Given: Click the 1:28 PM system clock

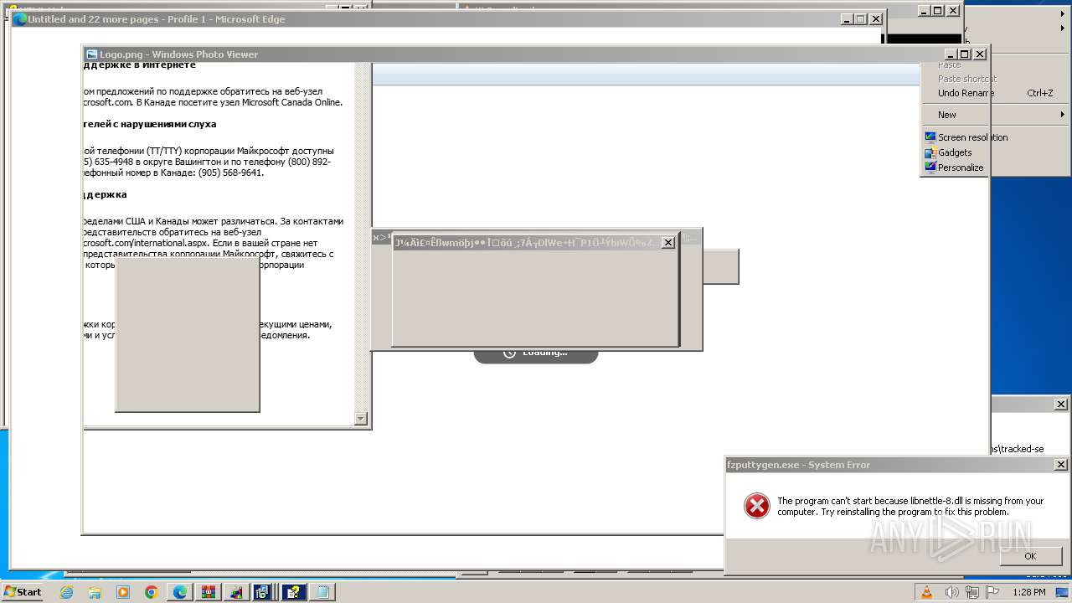Looking at the screenshot, I should coord(1028,592).
